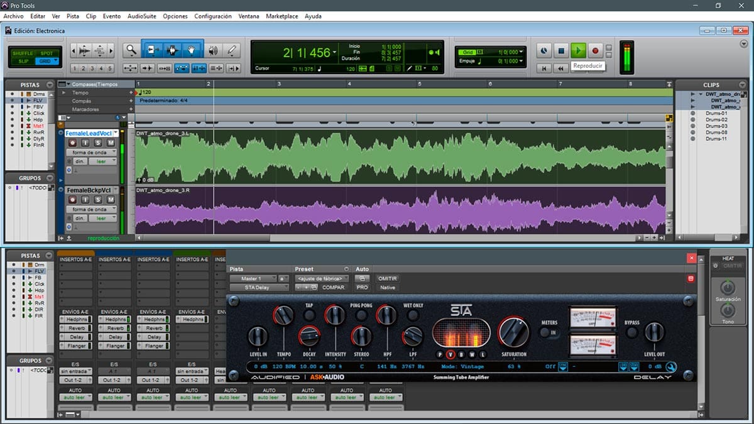Enable SLIP edit mode
The image size is (754, 424).
pyautogui.click(x=23, y=61)
